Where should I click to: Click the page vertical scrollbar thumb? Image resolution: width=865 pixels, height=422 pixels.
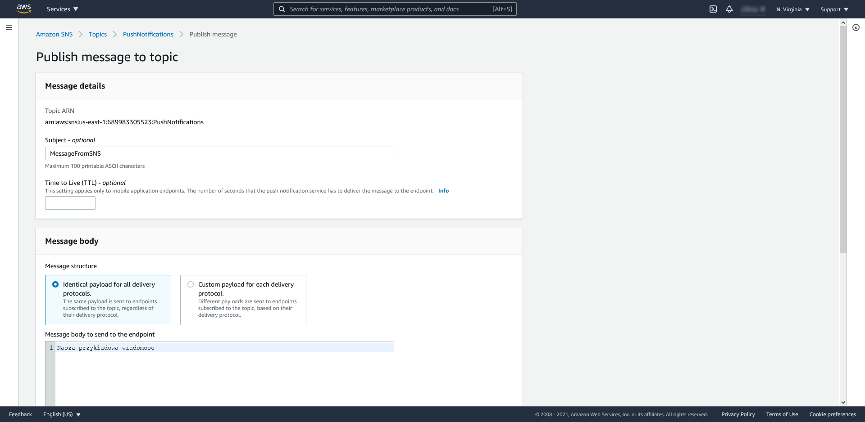pos(843,140)
